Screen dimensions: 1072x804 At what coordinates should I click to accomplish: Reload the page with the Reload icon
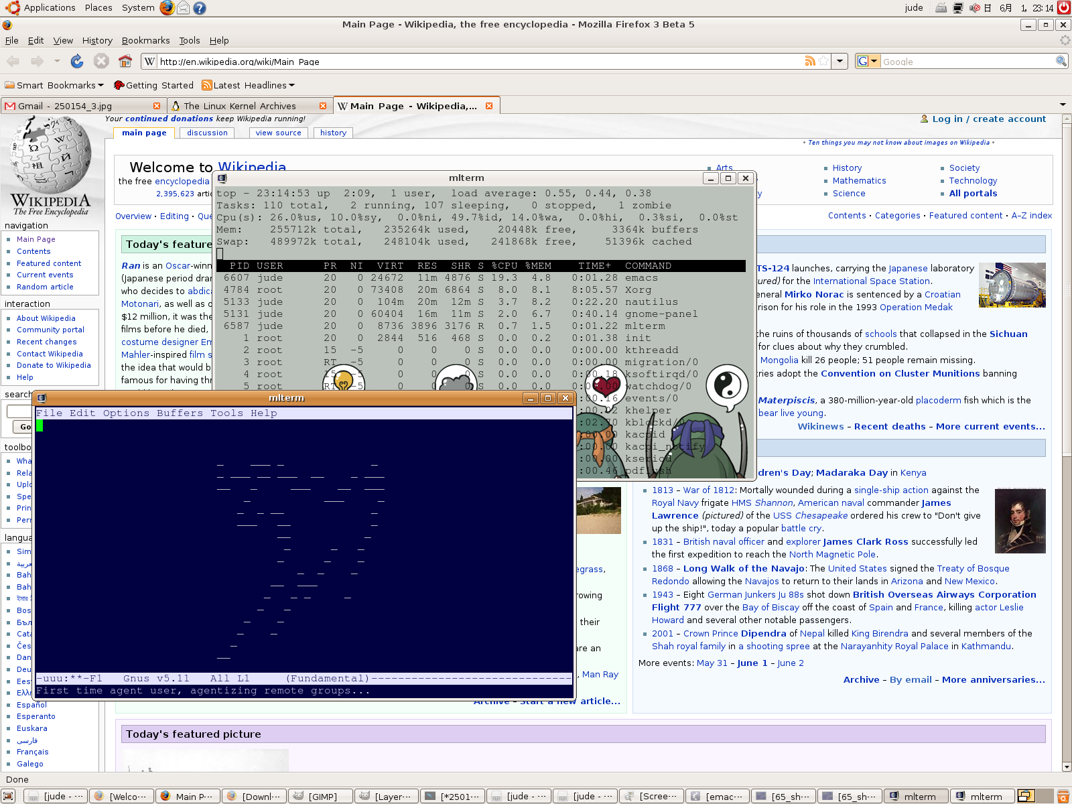click(x=77, y=61)
